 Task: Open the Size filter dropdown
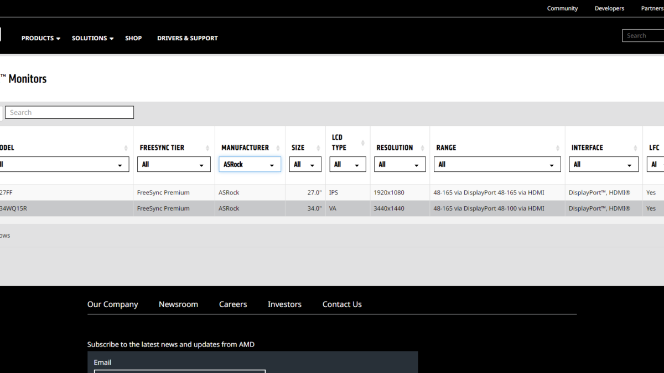tap(305, 164)
